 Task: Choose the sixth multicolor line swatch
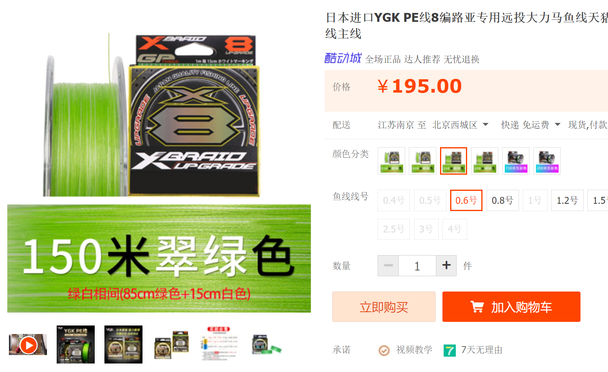tap(547, 161)
